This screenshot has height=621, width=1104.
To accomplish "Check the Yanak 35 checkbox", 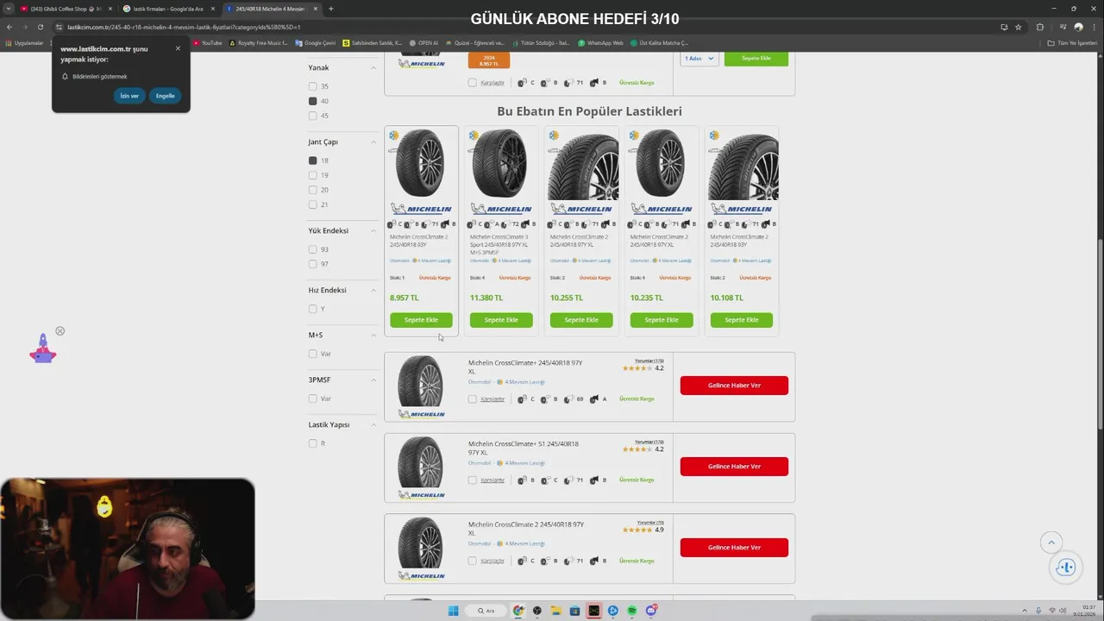I will (313, 86).
